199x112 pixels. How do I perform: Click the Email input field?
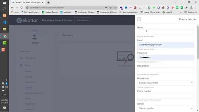tap(166, 45)
